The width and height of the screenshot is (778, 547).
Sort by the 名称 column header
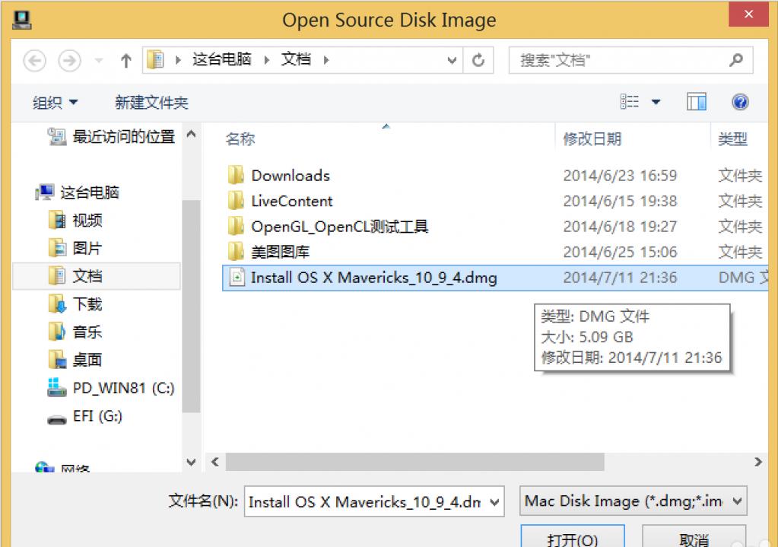coord(240,138)
